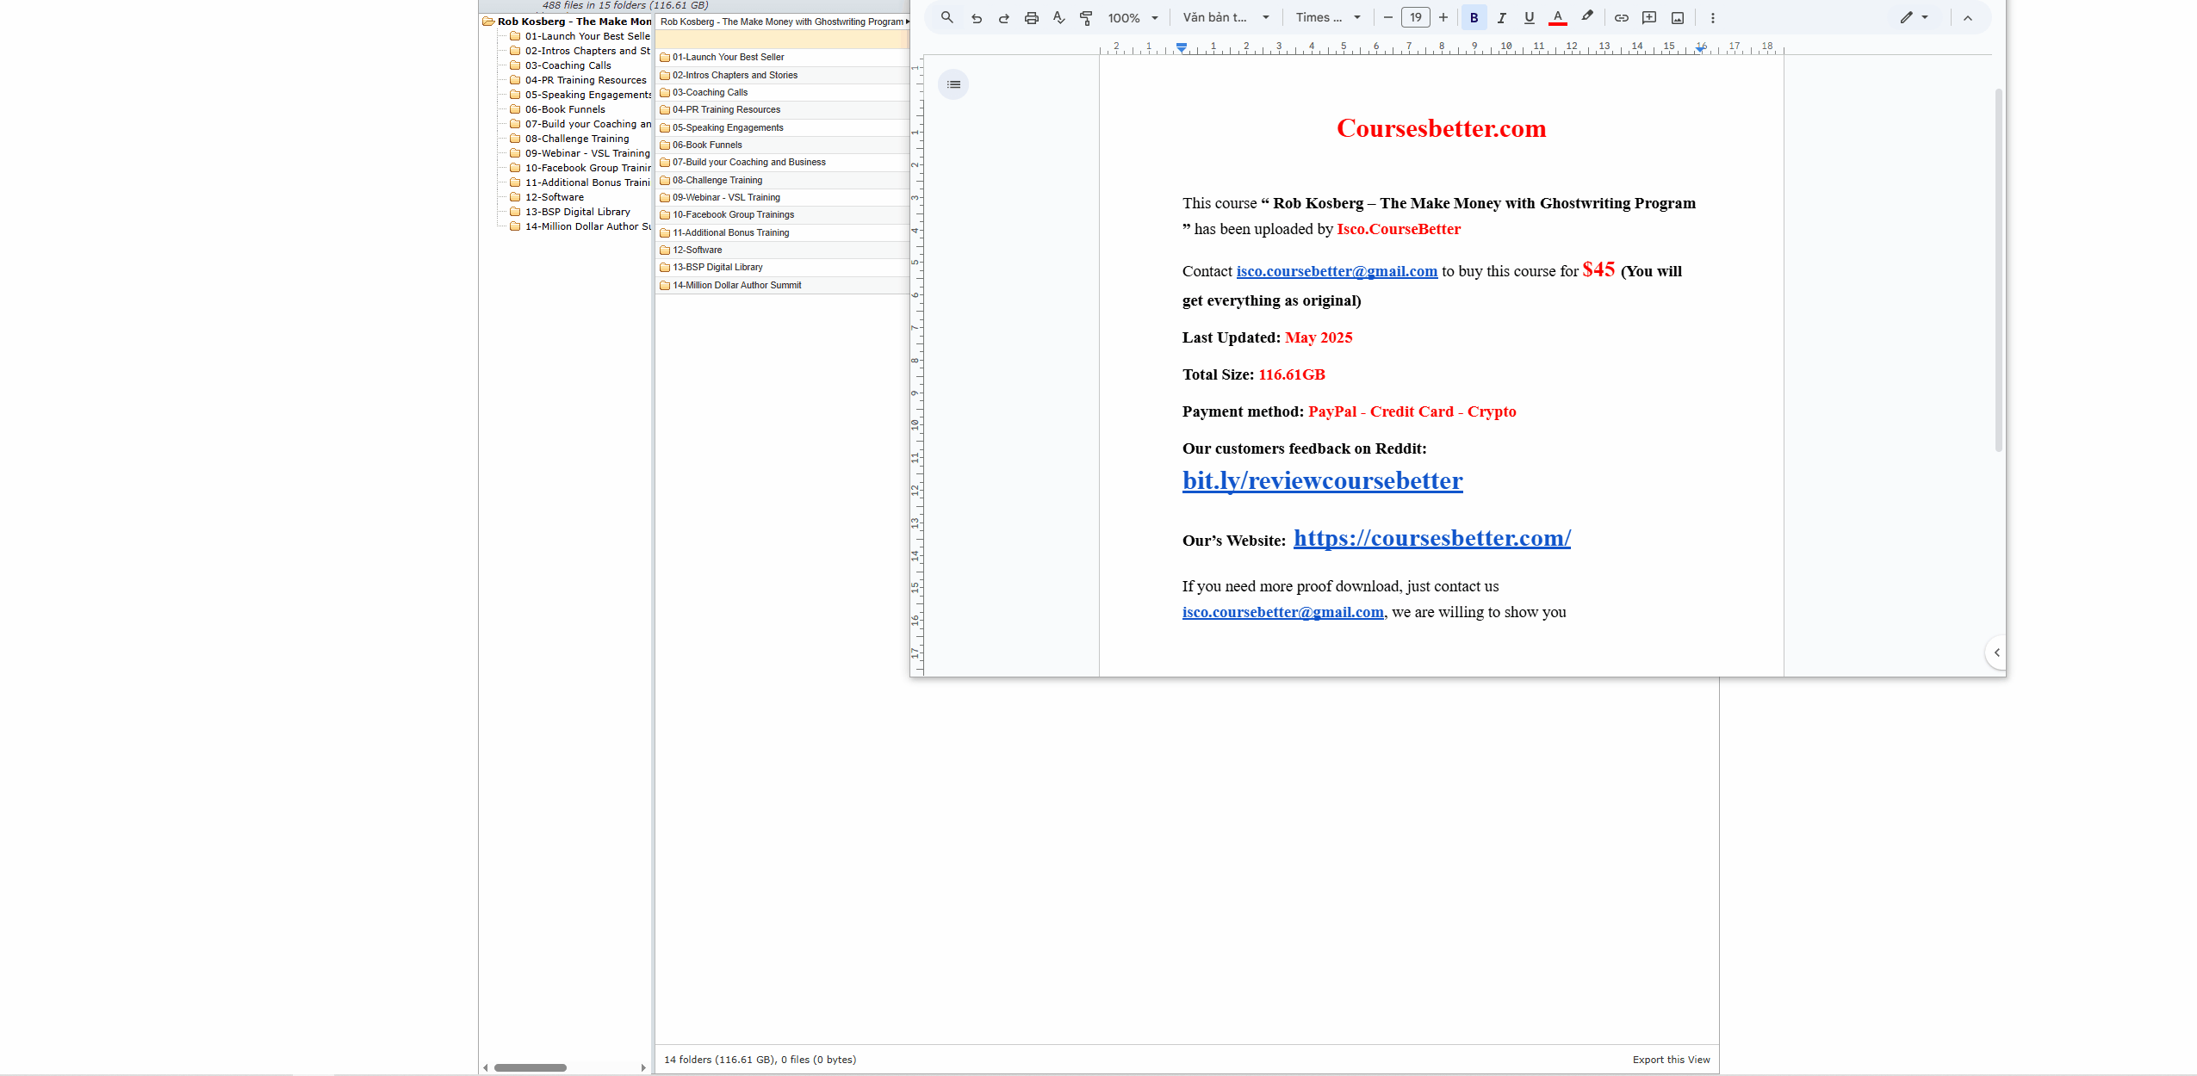
Task: Select 01-Launch Your Best Seller in tree
Action: click(x=587, y=36)
